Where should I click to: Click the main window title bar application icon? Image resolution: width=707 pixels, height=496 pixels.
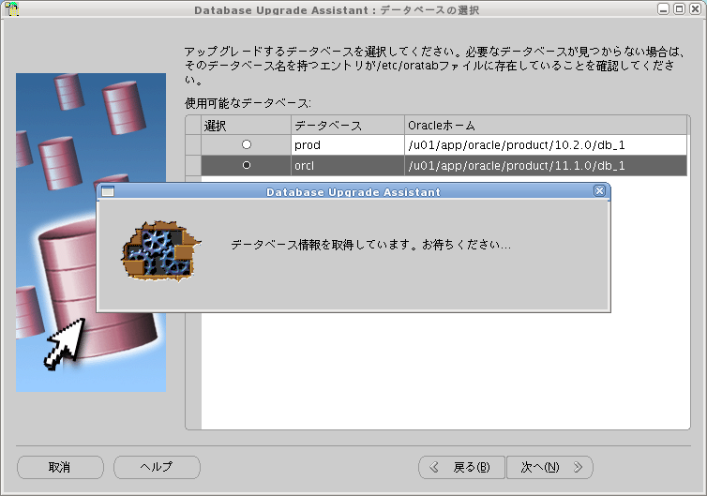point(12,8)
